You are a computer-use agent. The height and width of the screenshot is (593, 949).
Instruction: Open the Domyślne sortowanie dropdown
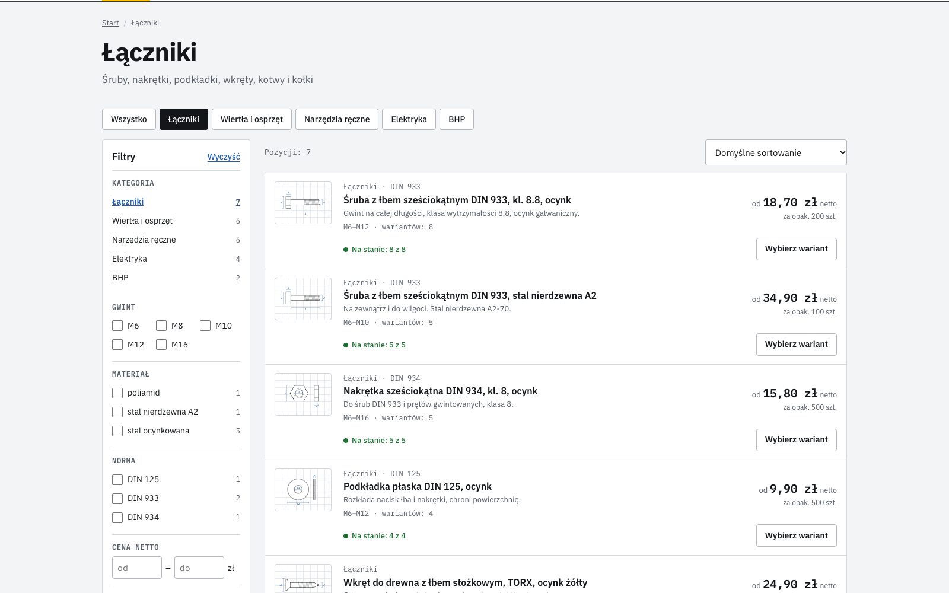[x=776, y=152]
